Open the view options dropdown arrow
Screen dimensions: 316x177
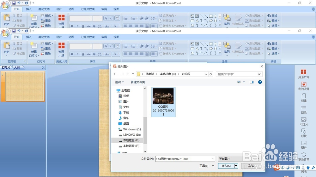[x=244, y=82]
